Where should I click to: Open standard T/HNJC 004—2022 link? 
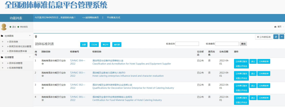click(77, 62)
